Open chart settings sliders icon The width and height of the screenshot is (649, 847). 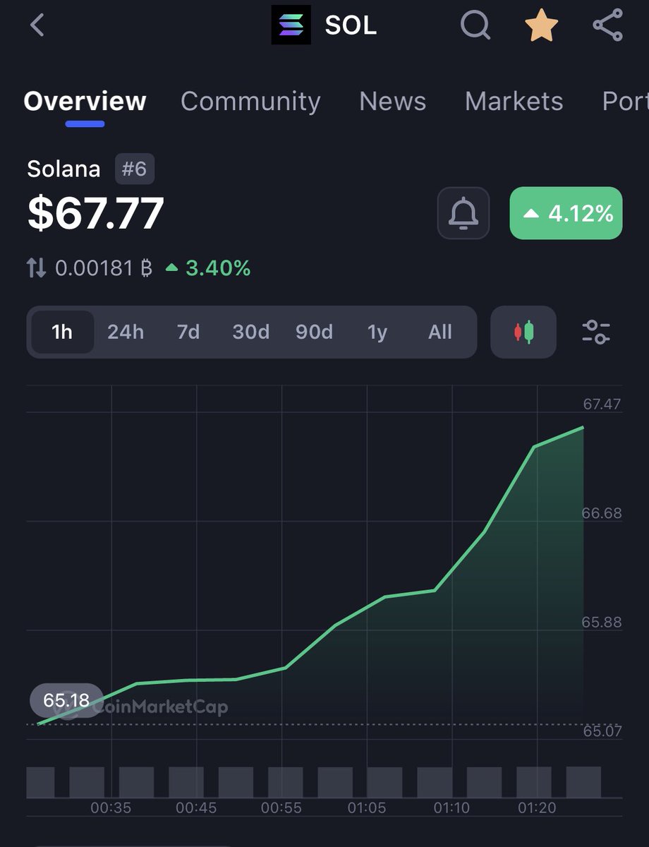point(596,332)
